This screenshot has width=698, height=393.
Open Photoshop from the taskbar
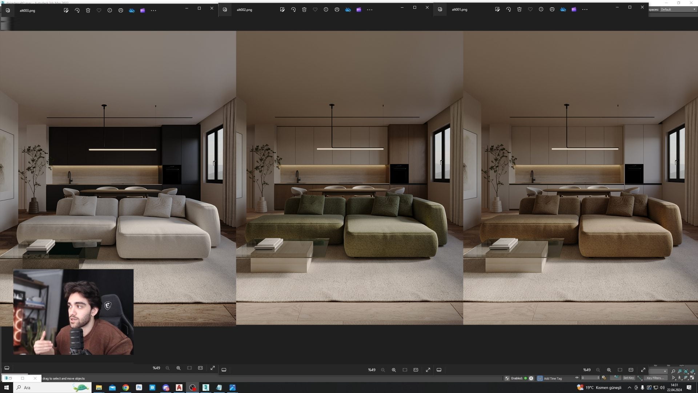click(x=139, y=388)
